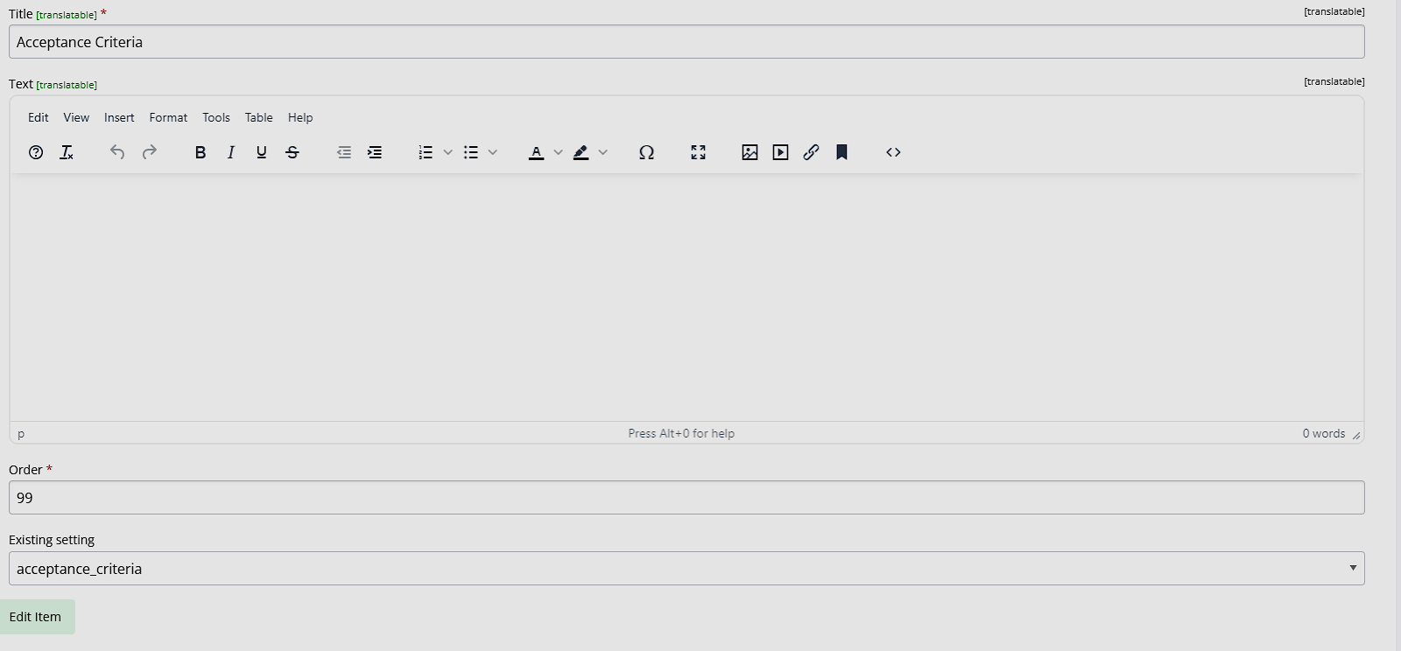Expand the numbered list style dropdown
Image resolution: width=1401 pixels, height=651 pixels.
tap(447, 152)
